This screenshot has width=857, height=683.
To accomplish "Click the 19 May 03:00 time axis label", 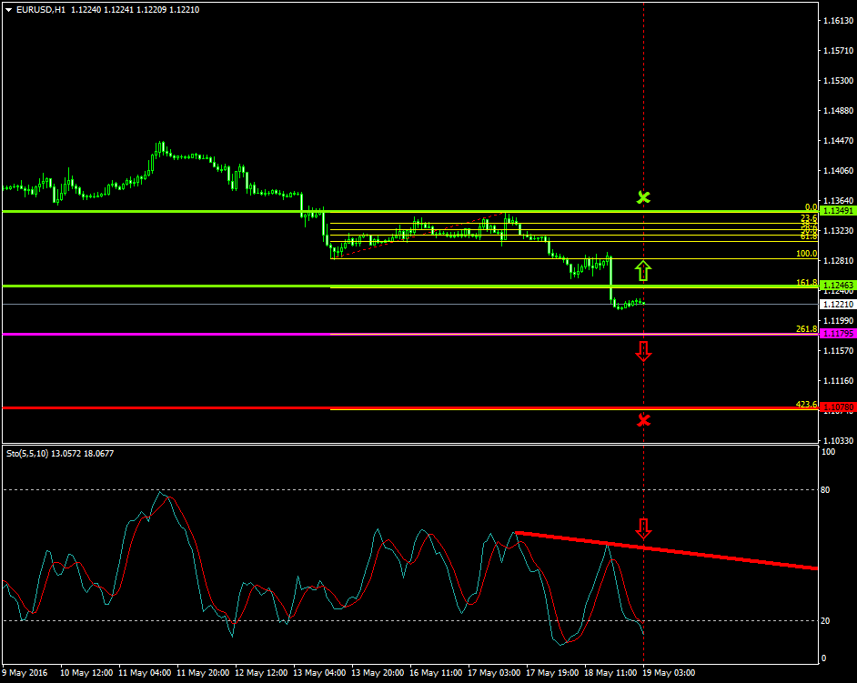I will pos(670,673).
